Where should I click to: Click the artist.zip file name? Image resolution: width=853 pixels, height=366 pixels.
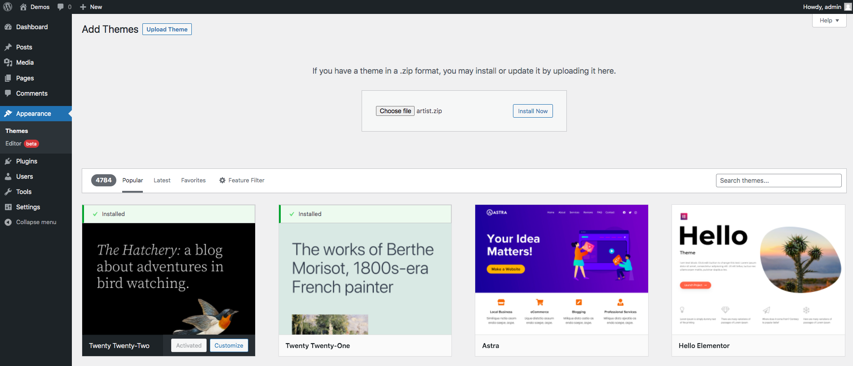click(429, 111)
